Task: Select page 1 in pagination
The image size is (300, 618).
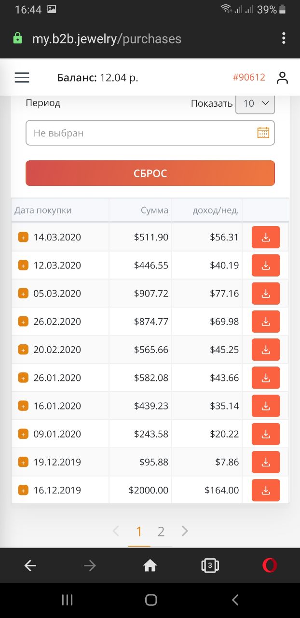Action: [x=139, y=532]
